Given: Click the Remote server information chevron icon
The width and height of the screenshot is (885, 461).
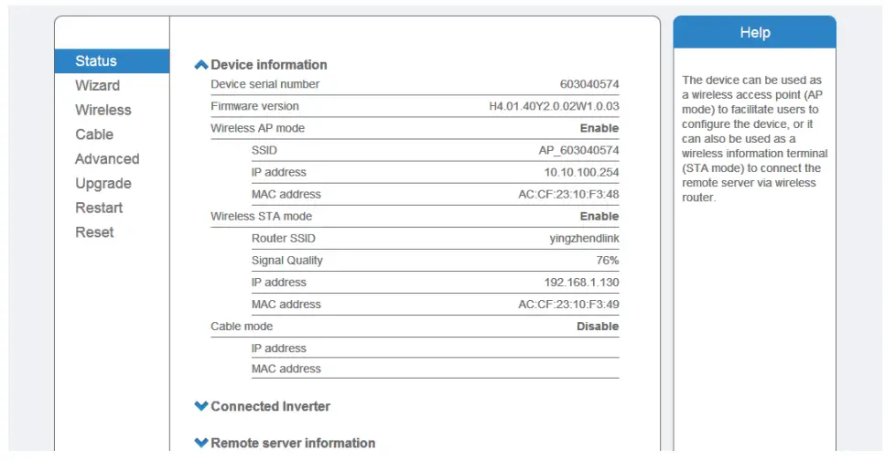Looking at the screenshot, I should click(x=201, y=443).
